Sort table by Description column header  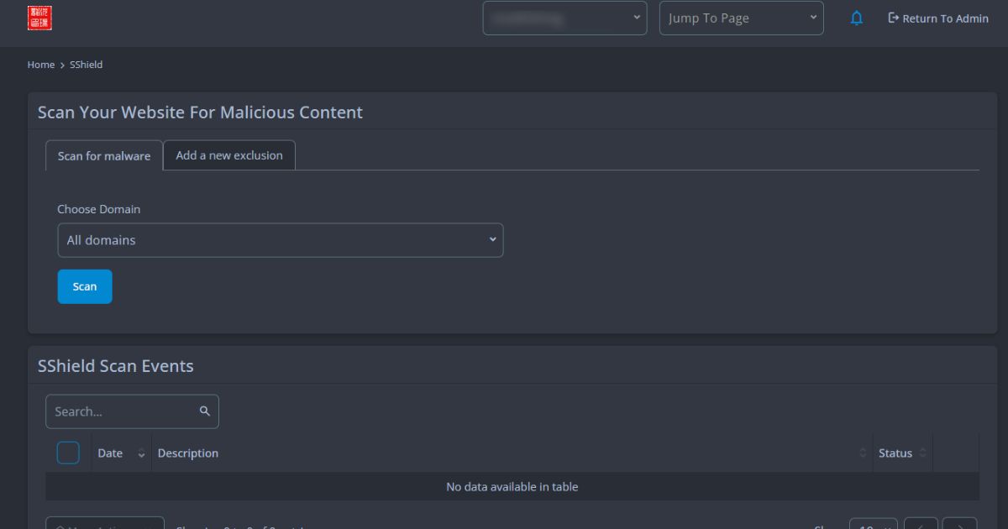[188, 453]
